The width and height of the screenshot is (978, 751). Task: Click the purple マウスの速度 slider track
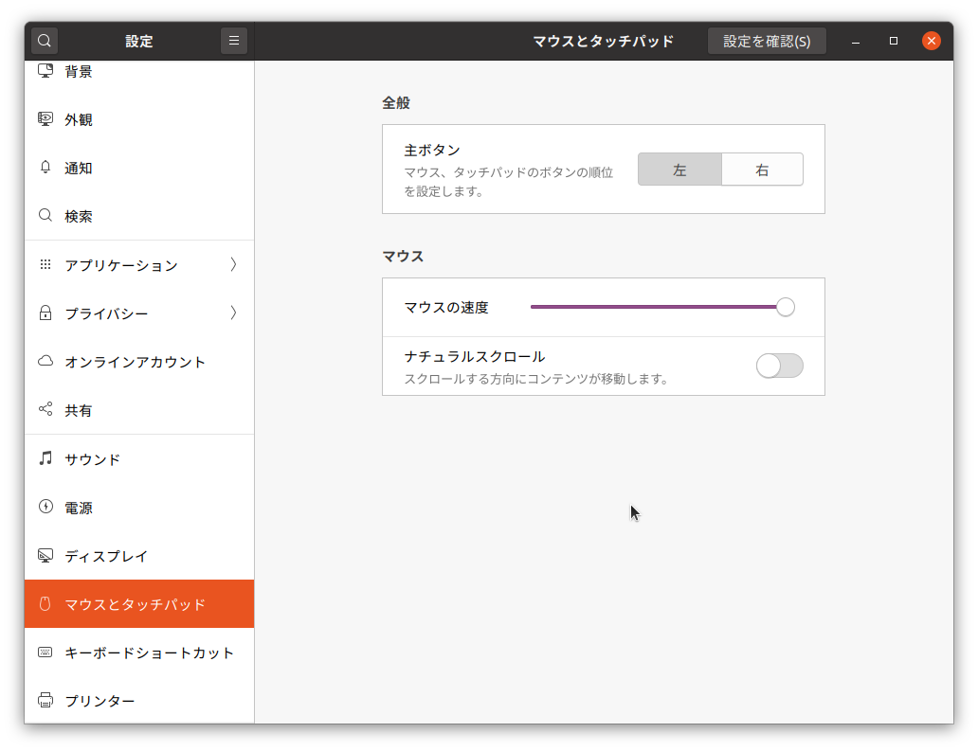point(653,307)
